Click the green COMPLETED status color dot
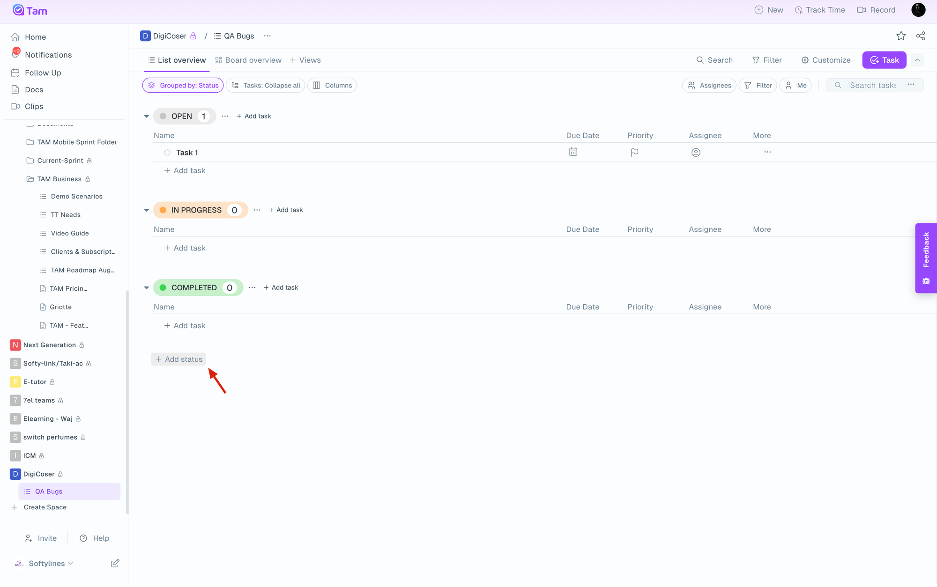The image size is (937, 587). tap(163, 287)
